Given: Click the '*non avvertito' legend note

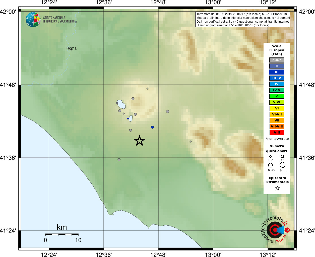Looking at the screenshot, I should 277,139.
